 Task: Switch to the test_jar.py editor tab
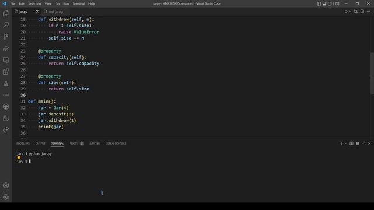(x=56, y=12)
